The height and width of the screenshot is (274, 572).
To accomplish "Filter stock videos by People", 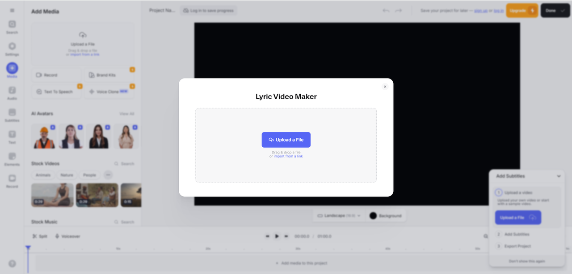I will point(89,175).
